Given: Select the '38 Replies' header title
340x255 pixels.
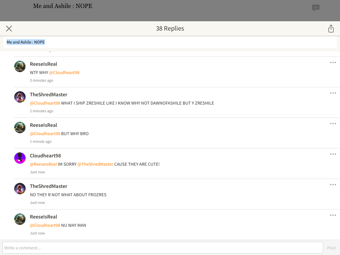Looking at the screenshot, I should pos(170,29).
